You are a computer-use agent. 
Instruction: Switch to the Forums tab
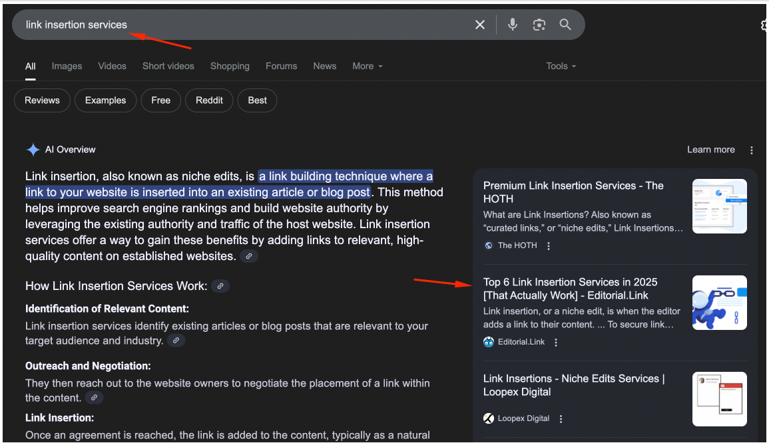tap(281, 66)
